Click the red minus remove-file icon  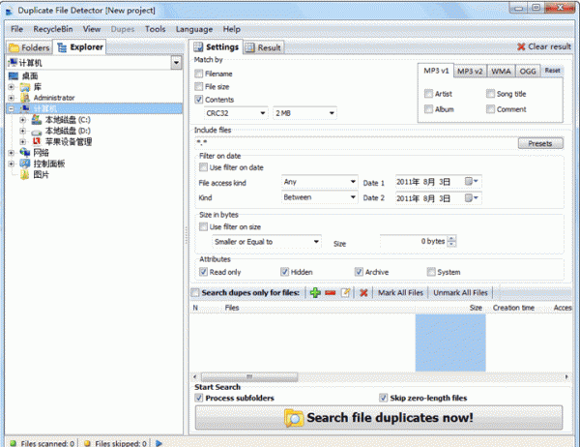330,293
